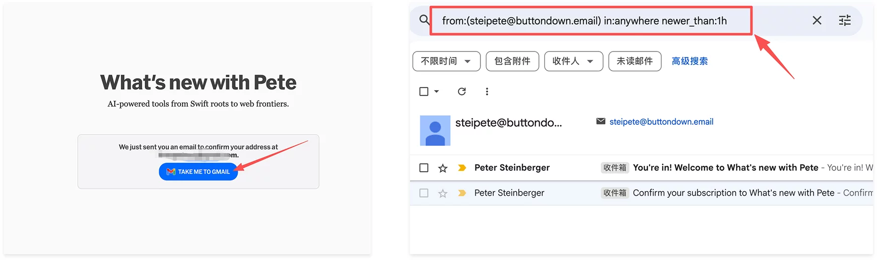Refresh the email list
This screenshot has width=877, height=260.
(x=462, y=92)
